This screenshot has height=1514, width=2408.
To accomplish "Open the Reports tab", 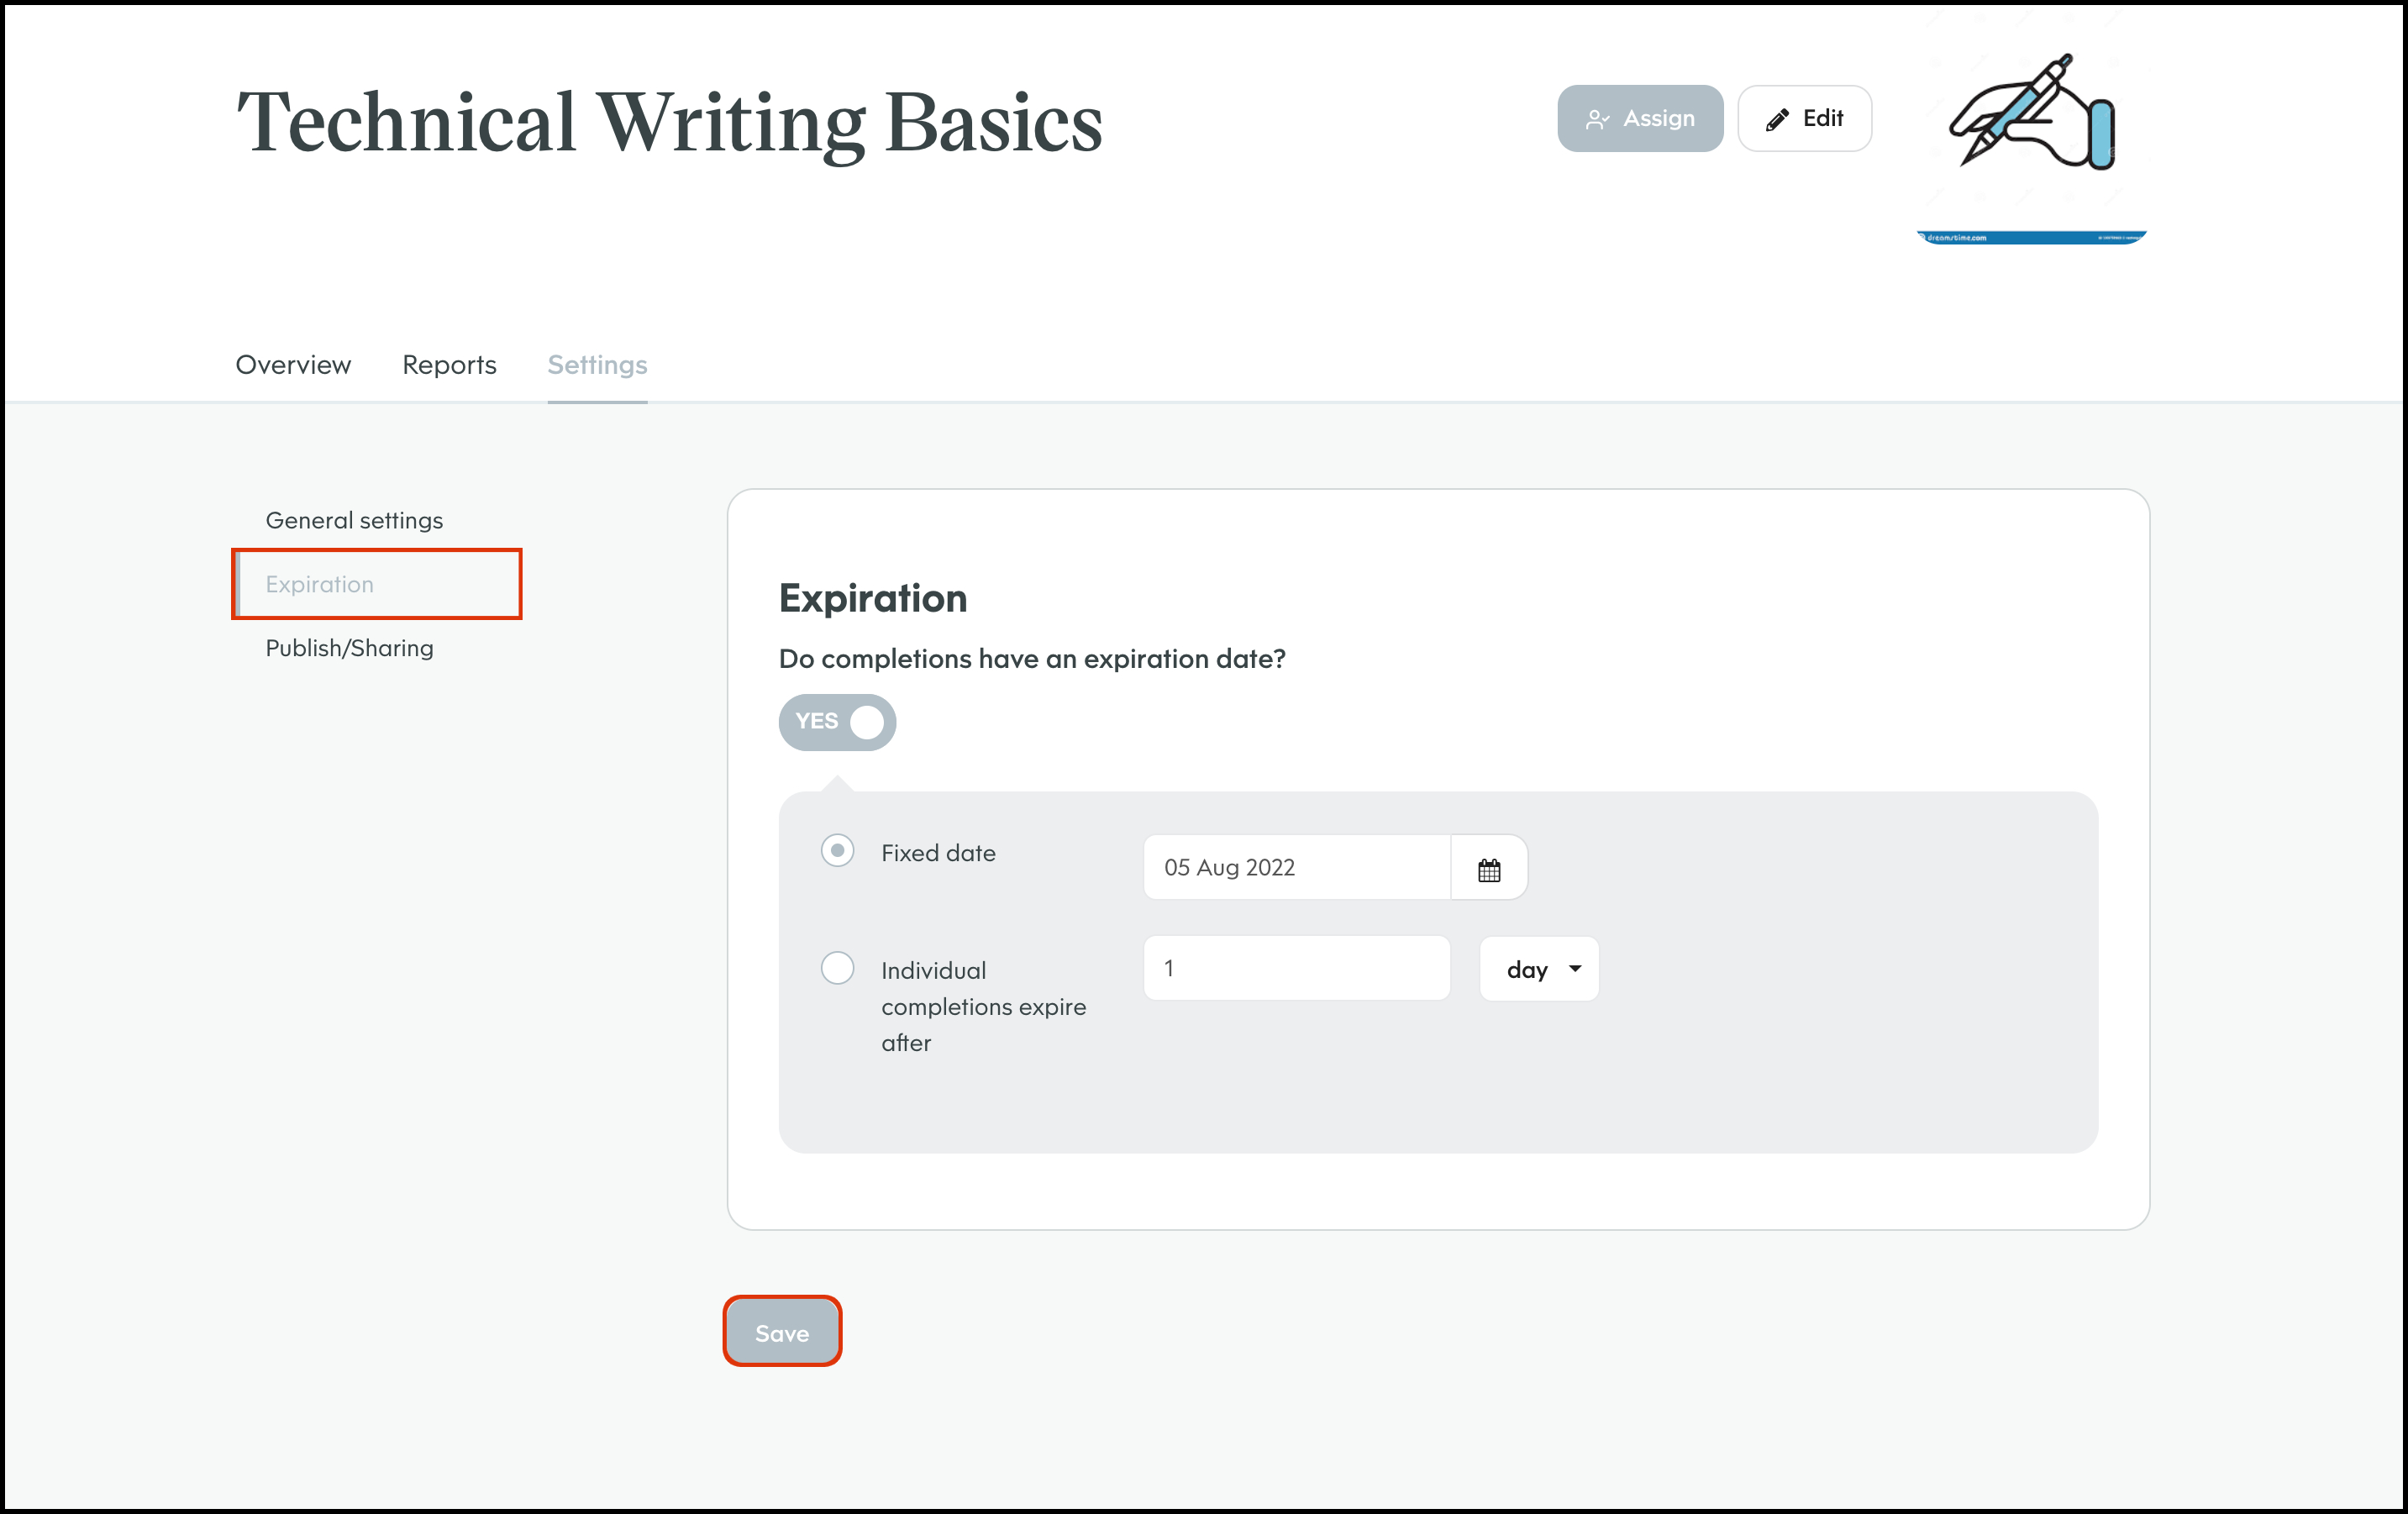I will click(449, 365).
